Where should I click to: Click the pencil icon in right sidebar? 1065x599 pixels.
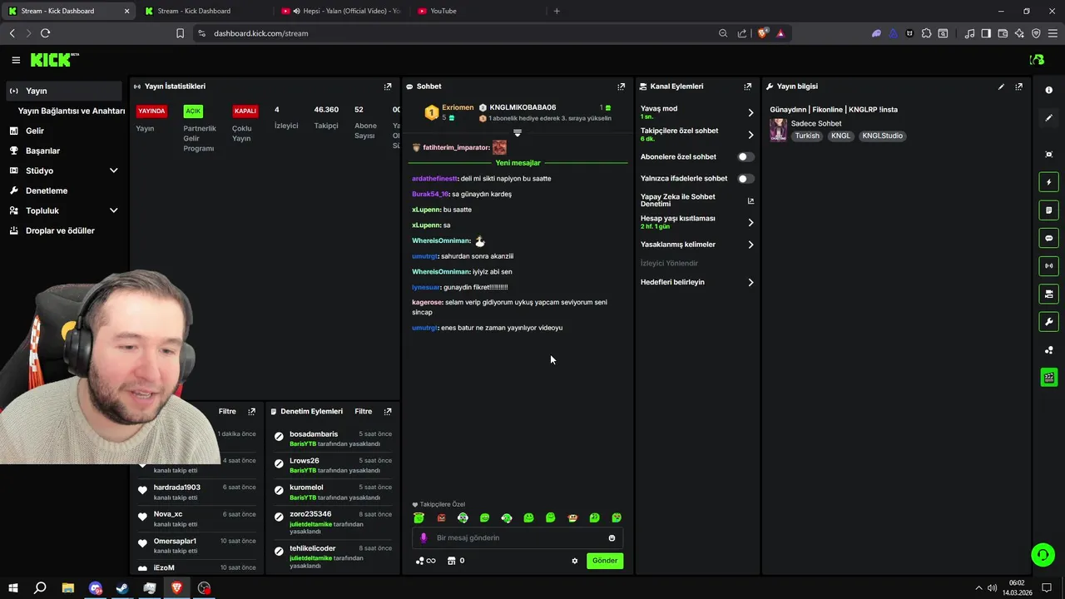click(x=1048, y=118)
